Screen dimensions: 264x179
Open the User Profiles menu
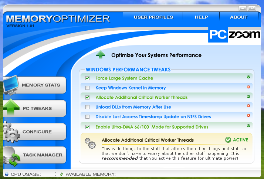tap(153, 17)
